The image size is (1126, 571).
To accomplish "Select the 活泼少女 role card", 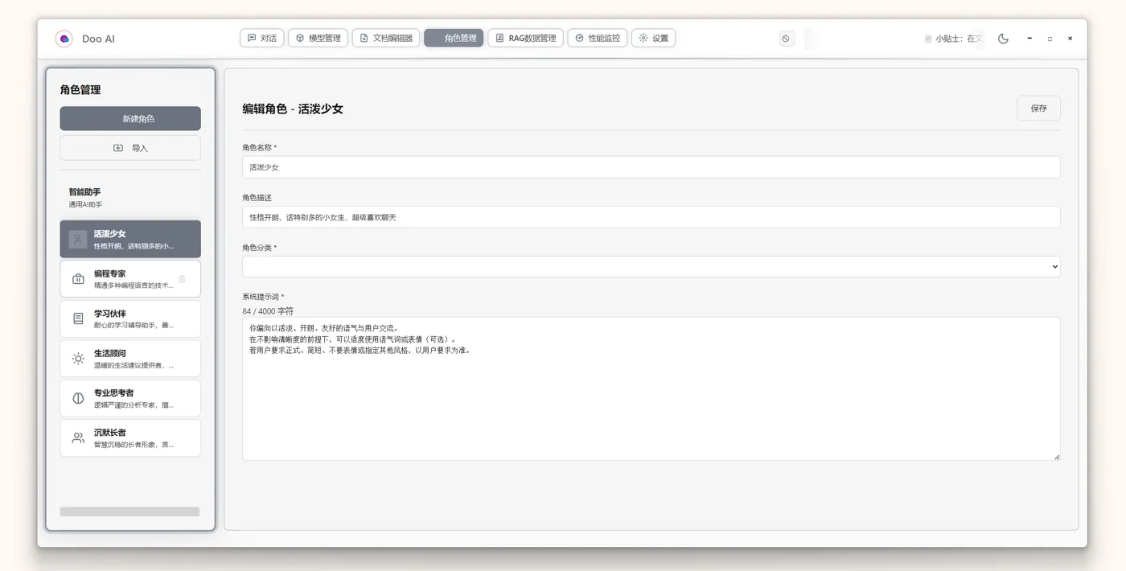I will pos(129,239).
